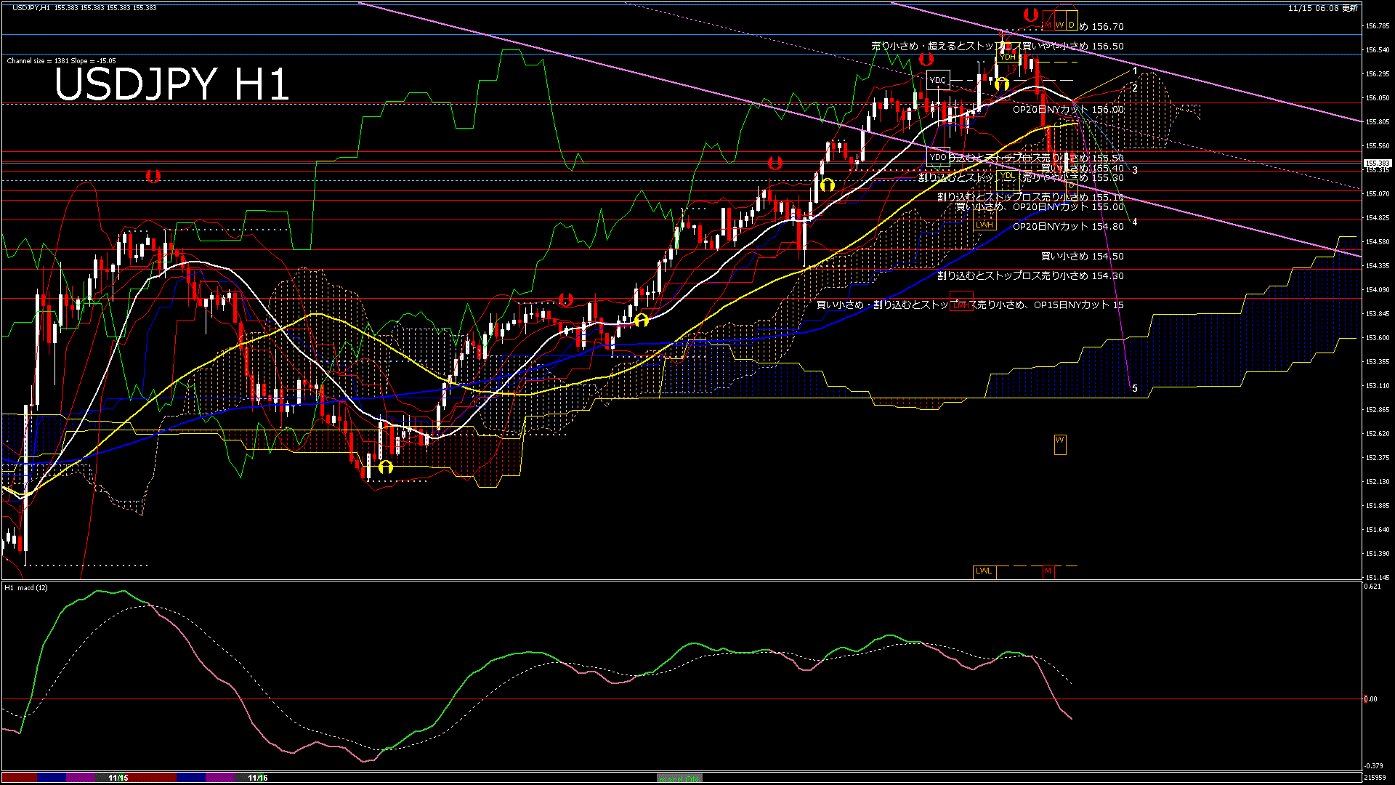Click the yellow buy arrow near 153.8
The width and height of the screenshot is (1395, 785).
coord(641,320)
